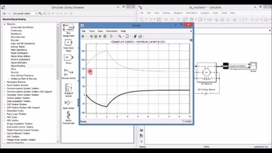Expand DSP System Toolbox node

[x=5, y=105]
